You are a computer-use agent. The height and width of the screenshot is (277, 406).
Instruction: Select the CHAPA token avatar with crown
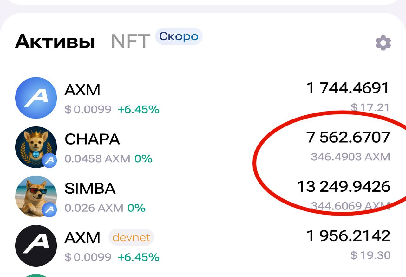(36, 147)
